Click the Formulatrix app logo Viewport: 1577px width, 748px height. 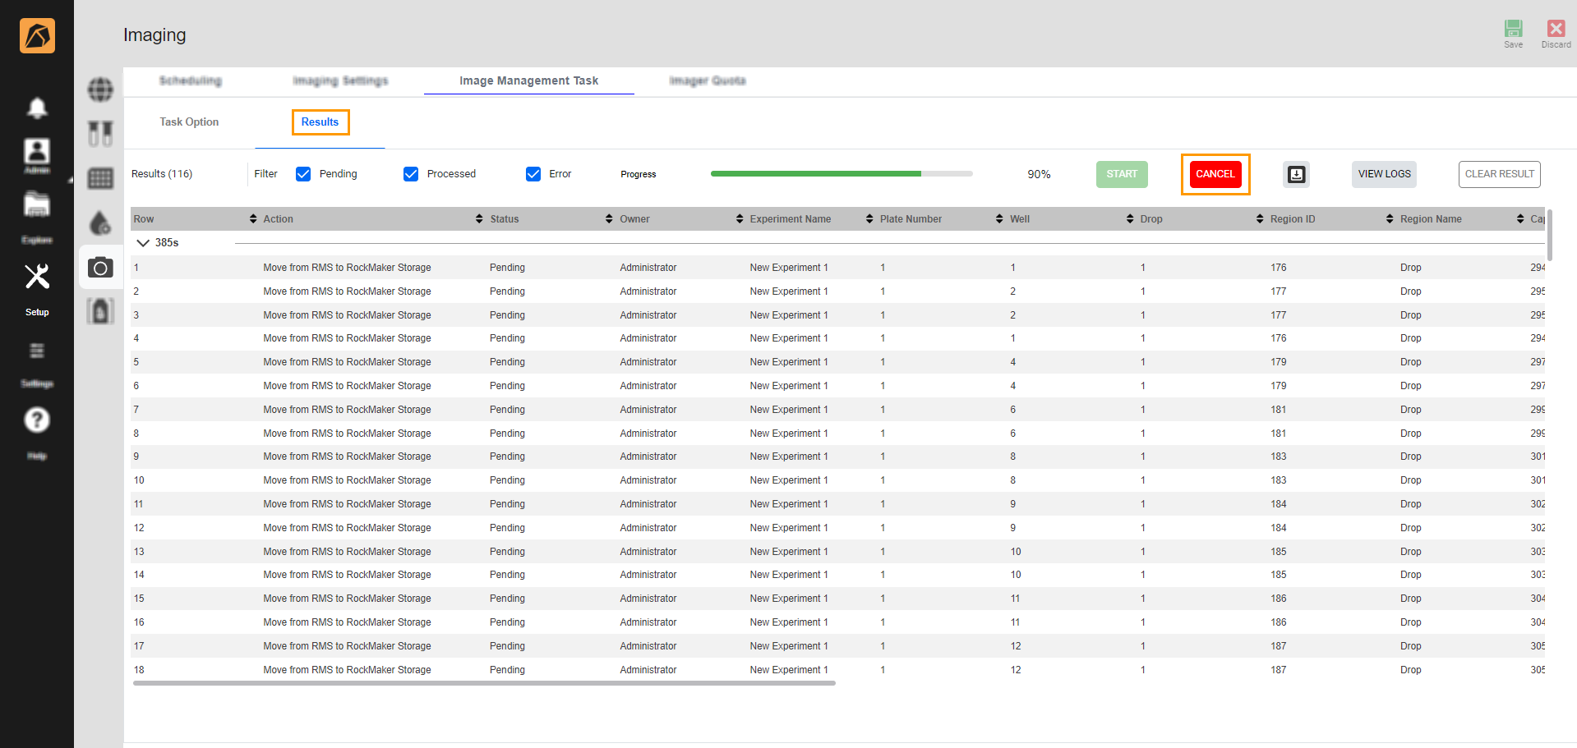37,35
